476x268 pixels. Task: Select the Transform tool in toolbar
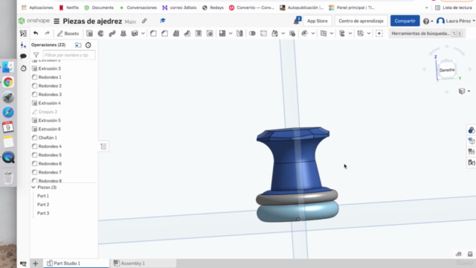[274, 33]
